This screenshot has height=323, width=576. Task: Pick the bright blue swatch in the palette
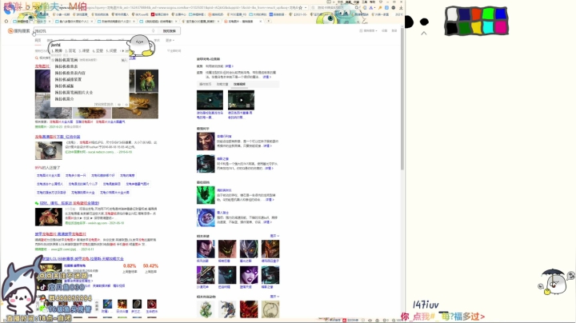coord(501,14)
